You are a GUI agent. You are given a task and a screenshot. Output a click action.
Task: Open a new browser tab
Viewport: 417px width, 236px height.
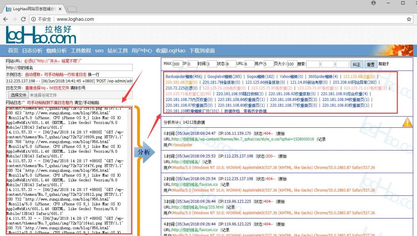[72, 9]
